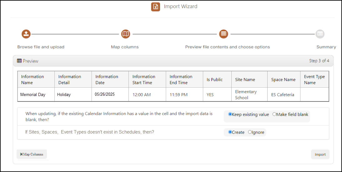
Task: Click the Space Name column header
Action: pyautogui.click(x=284, y=79)
